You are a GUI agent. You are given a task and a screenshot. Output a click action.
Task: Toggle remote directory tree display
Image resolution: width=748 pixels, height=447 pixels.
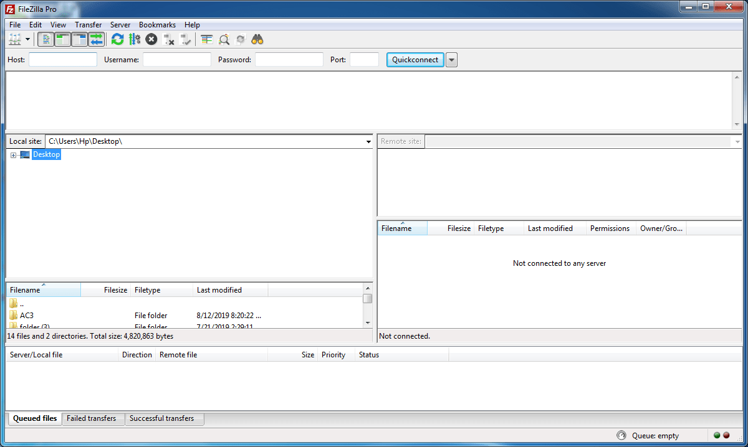pos(80,39)
